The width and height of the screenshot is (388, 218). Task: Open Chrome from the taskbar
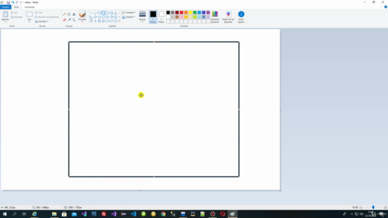pyautogui.click(x=163, y=214)
